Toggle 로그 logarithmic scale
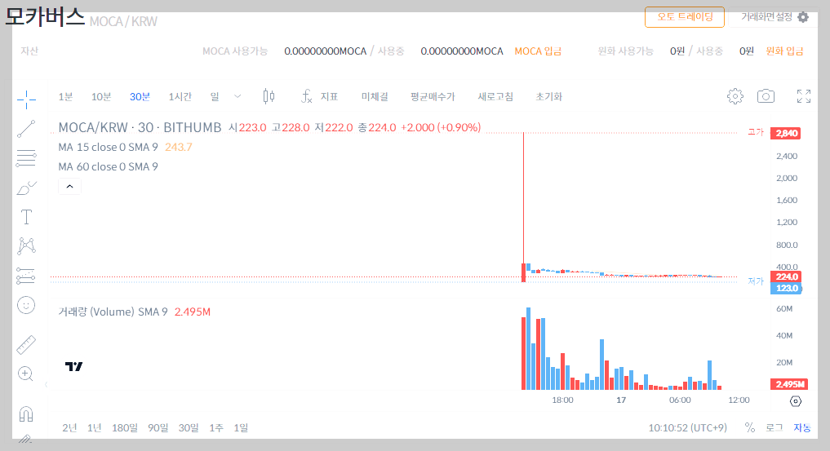 [775, 427]
